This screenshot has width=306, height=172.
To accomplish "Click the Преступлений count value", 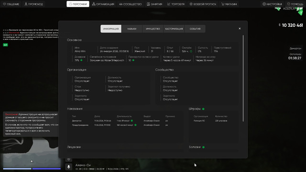I will [x=216, y=51].
